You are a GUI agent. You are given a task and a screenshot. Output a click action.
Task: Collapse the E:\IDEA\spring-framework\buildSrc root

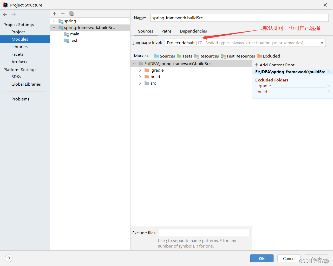[x=134, y=64]
